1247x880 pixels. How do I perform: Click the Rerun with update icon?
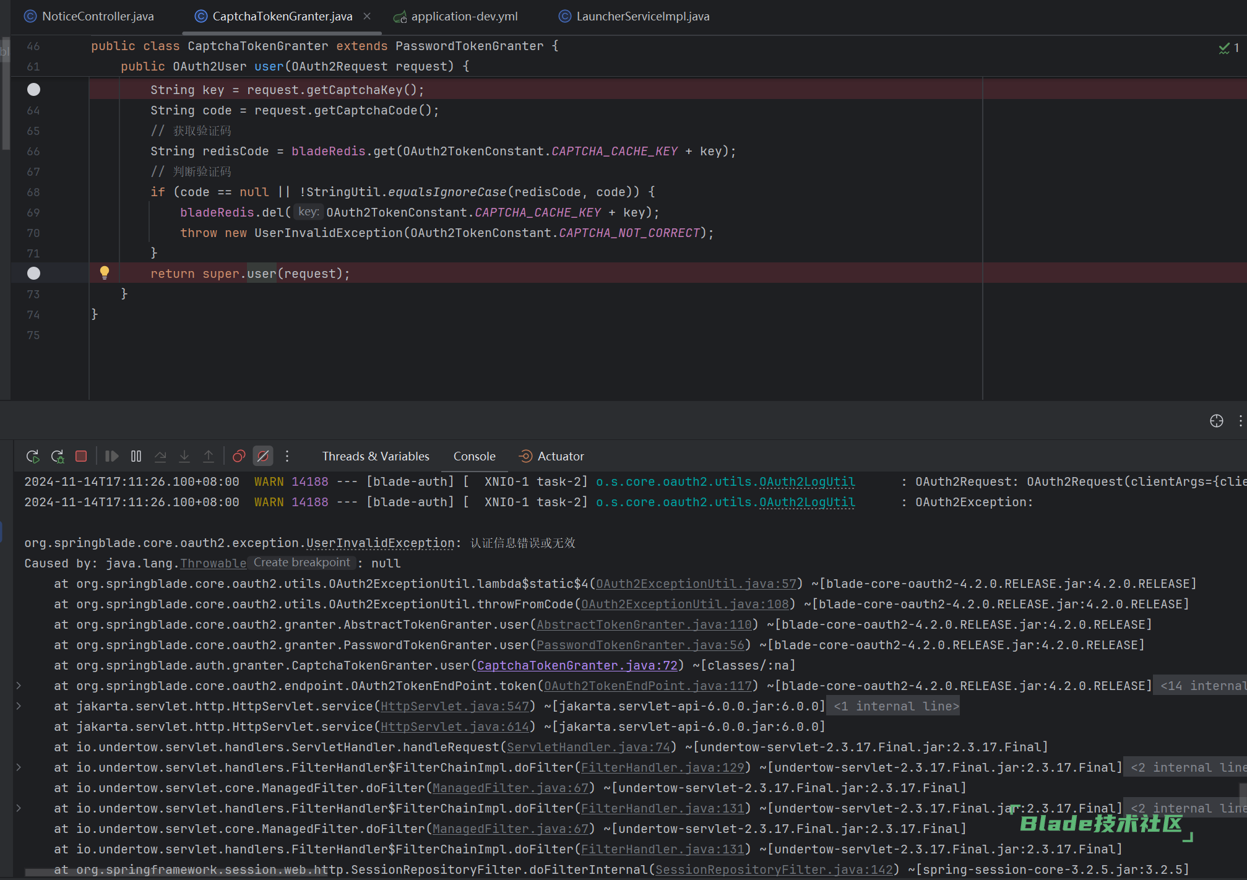58,456
